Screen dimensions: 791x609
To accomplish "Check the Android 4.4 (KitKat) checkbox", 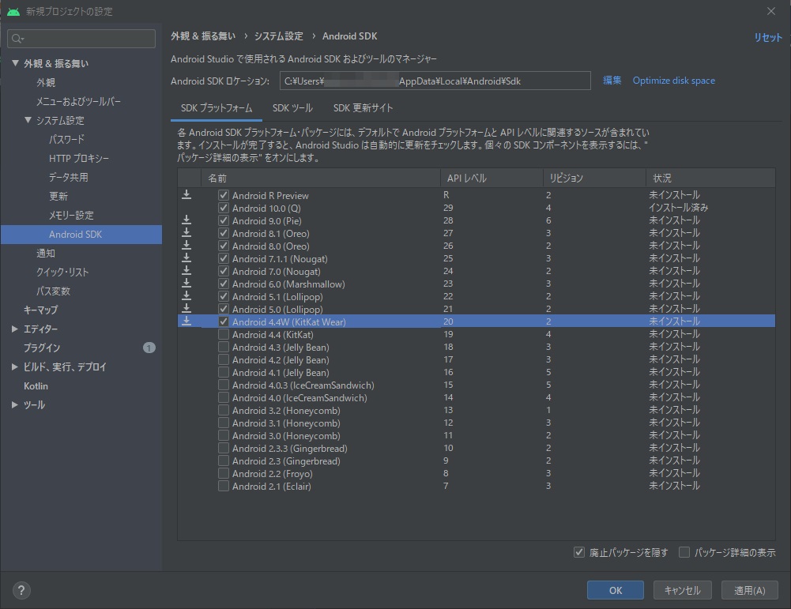I will click(x=224, y=334).
